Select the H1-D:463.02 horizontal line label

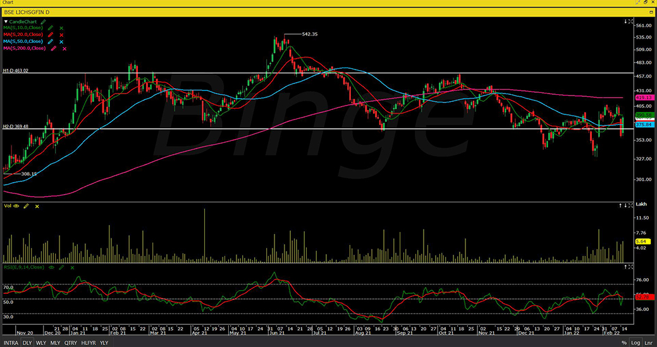coord(15,71)
